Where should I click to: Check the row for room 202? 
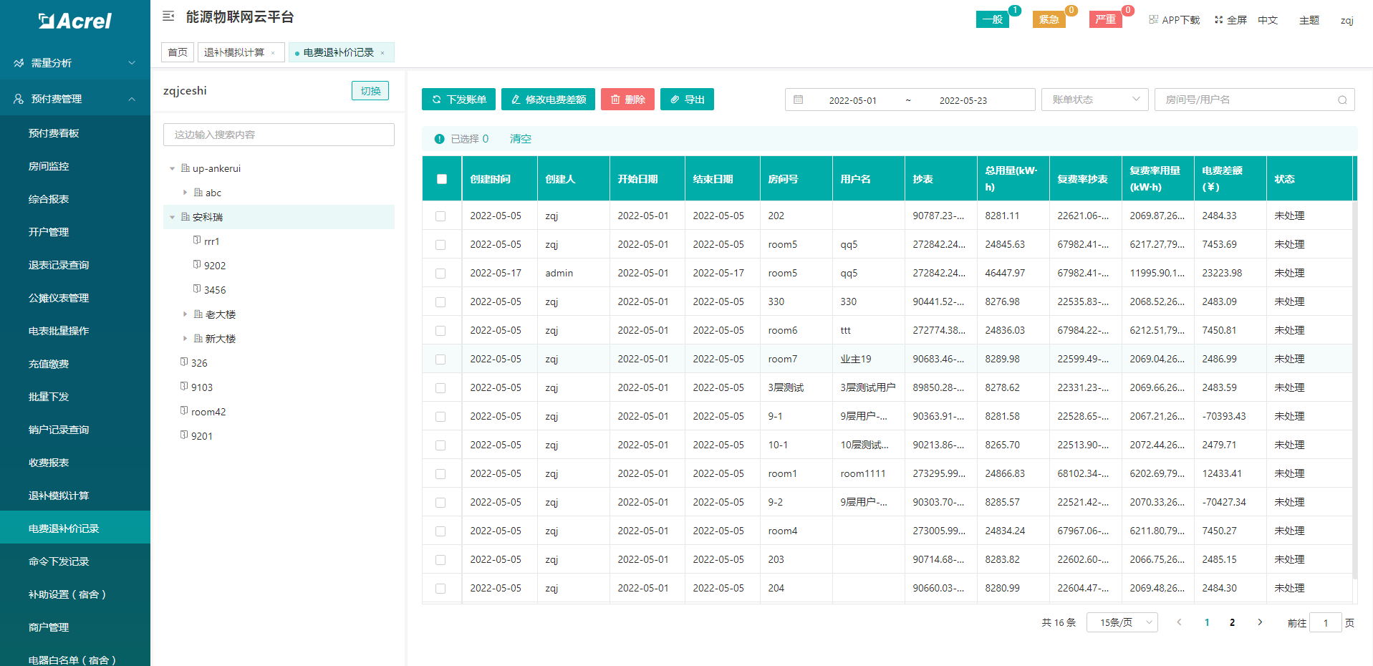pyautogui.click(x=440, y=216)
